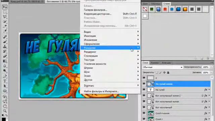215x121 pixels.
Task: Select the Healing Brush tool
Action: click(x=5, y=37)
